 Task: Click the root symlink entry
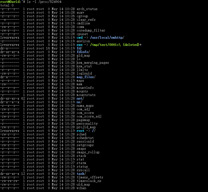(80, 131)
